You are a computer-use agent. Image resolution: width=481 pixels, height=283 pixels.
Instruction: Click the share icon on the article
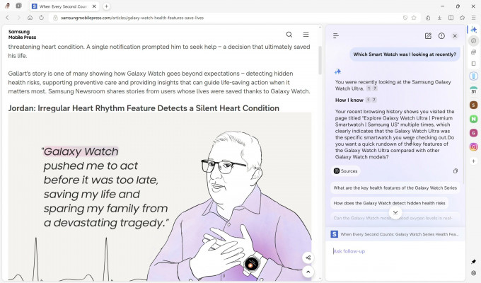(308, 258)
